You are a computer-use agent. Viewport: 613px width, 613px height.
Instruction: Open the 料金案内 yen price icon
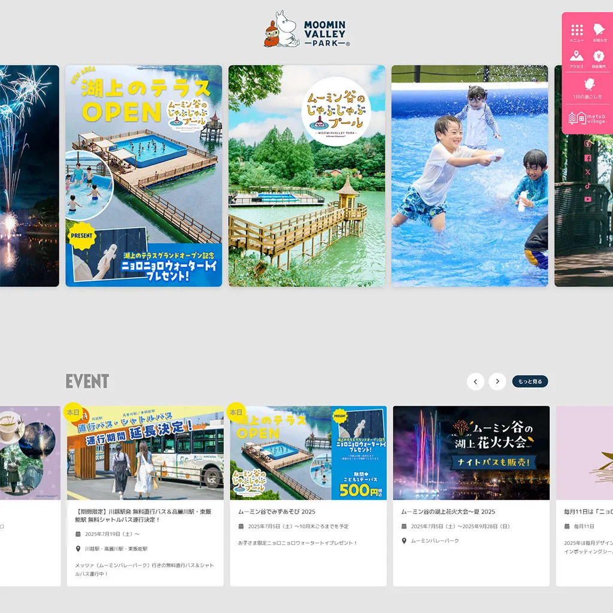coord(599,59)
